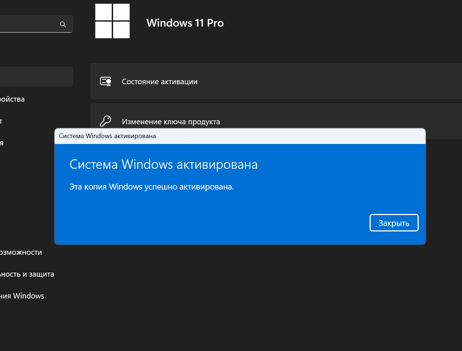Open the Состояние активации row
Viewport: 462px width, 351px height.
click(x=276, y=81)
